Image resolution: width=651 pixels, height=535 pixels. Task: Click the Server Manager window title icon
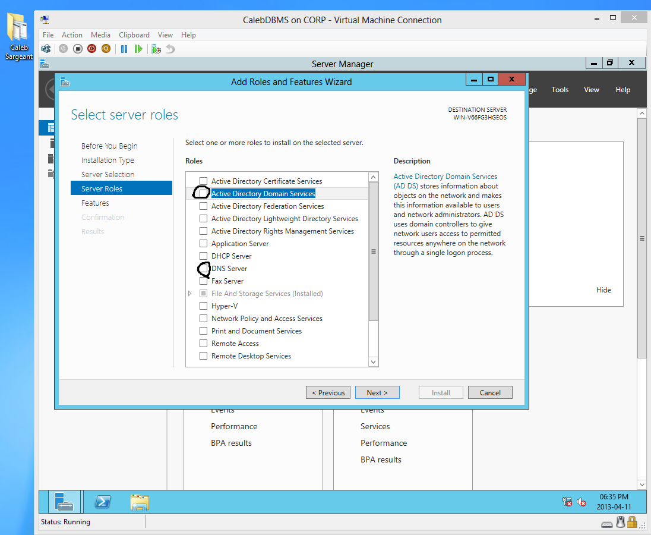coord(45,64)
